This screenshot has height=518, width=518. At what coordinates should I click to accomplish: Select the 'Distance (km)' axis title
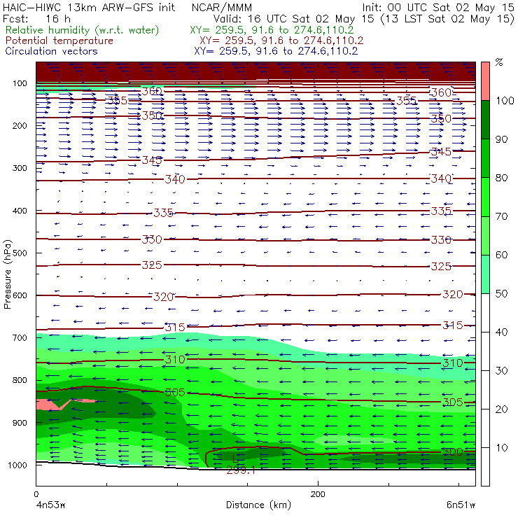(258, 505)
